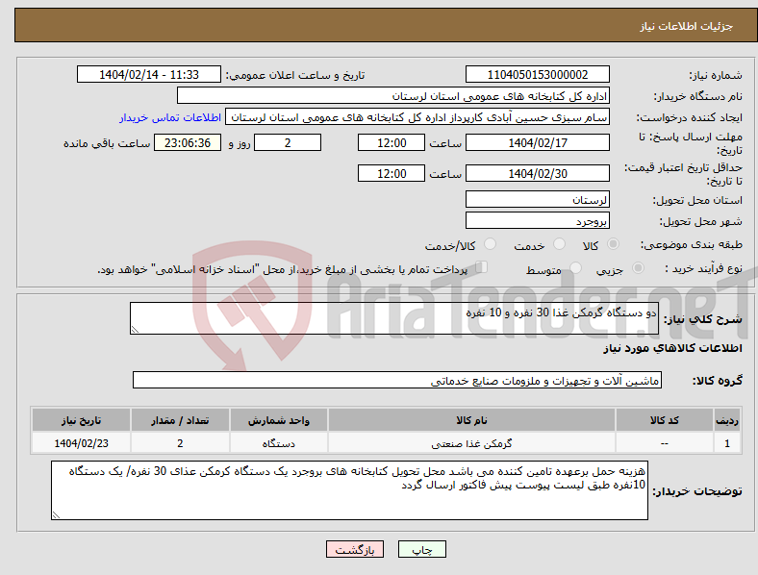Viewport: 758px width, 575px height.
Task: Click the کد کالا column header
Action: [665, 420]
